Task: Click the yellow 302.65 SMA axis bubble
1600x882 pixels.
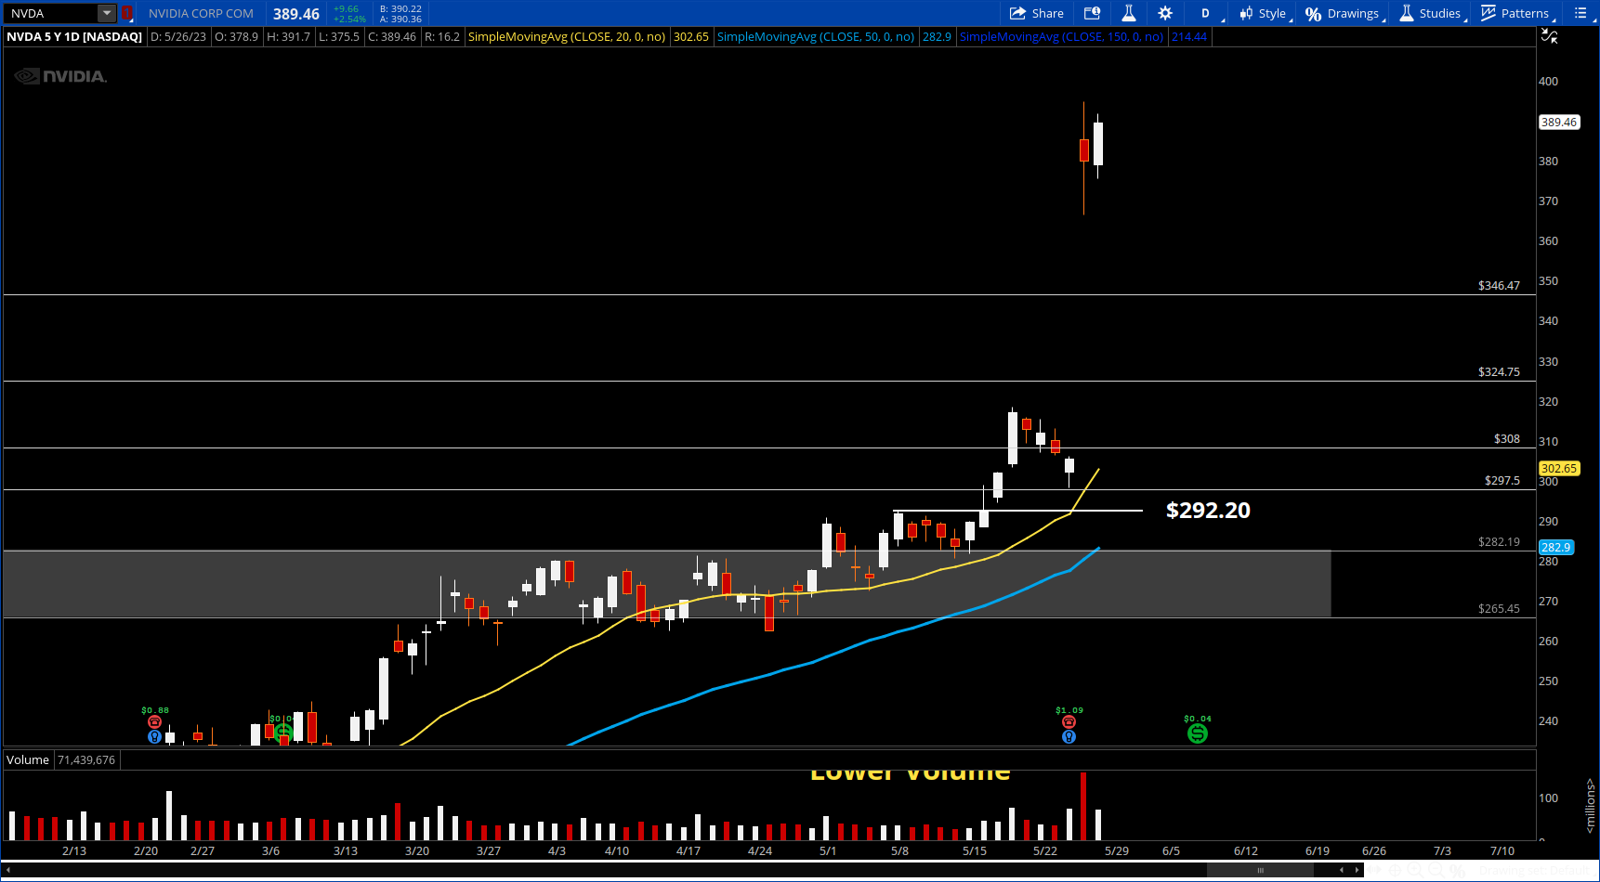Action: 1559,469
